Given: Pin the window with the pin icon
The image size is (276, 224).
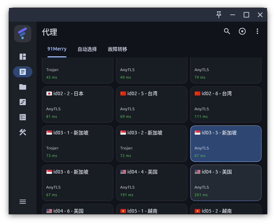Looking at the screenshot, I should (x=219, y=14).
